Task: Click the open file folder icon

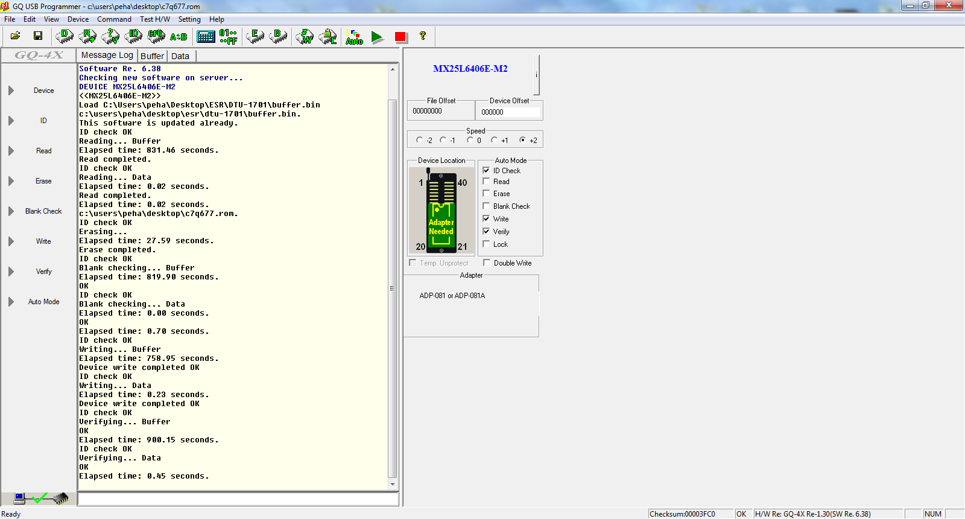Action: click(x=16, y=36)
